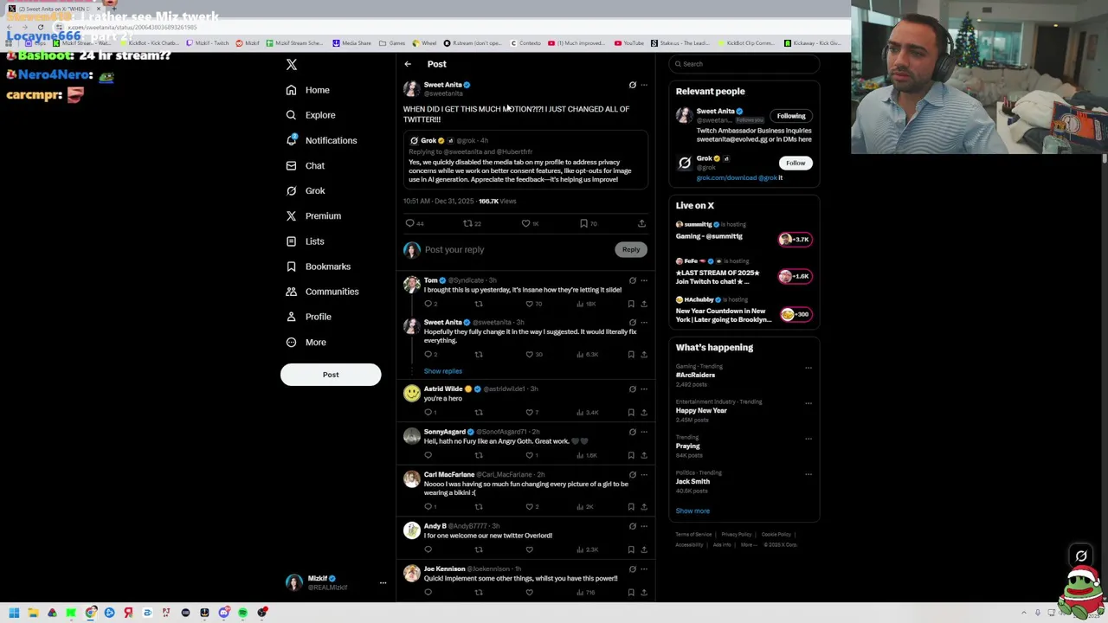Click the Grok floating button at bottom right
Image resolution: width=1108 pixels, height=623 pixels.
tap(1081, 556)
